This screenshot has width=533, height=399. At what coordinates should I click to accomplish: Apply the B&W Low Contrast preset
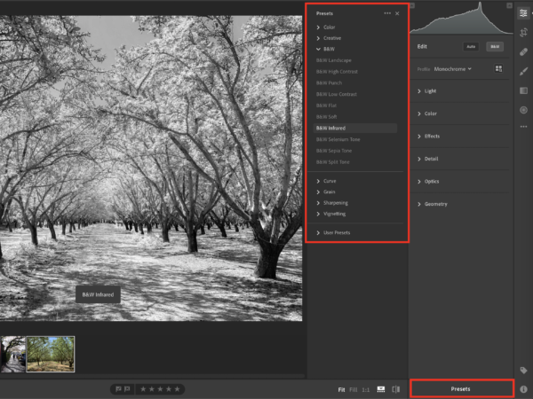337,94
